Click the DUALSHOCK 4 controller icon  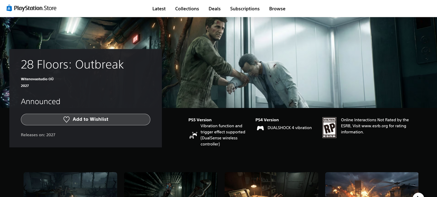click(260, 128)
